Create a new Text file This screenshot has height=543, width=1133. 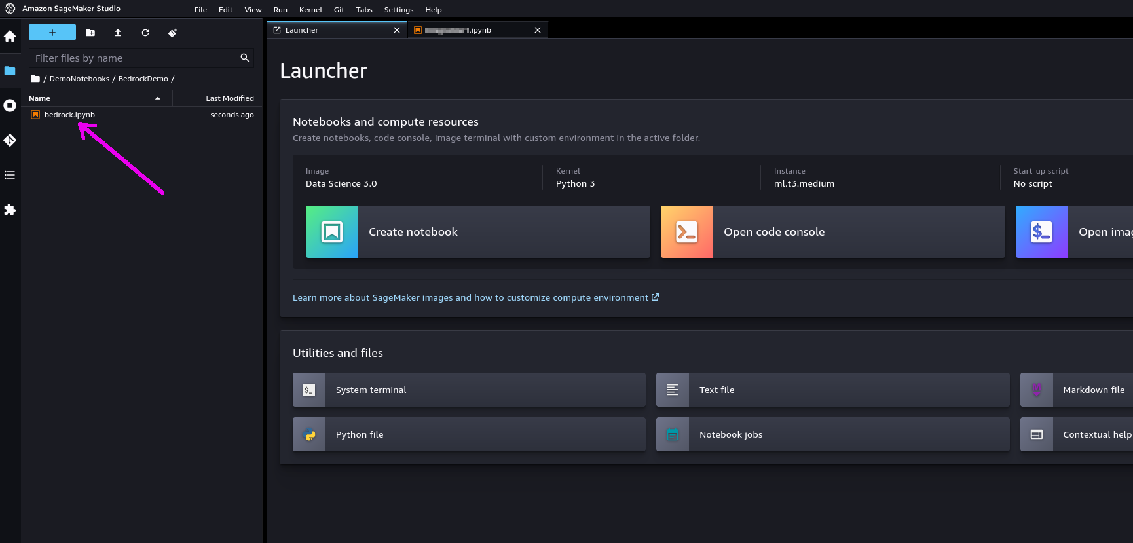833,390
